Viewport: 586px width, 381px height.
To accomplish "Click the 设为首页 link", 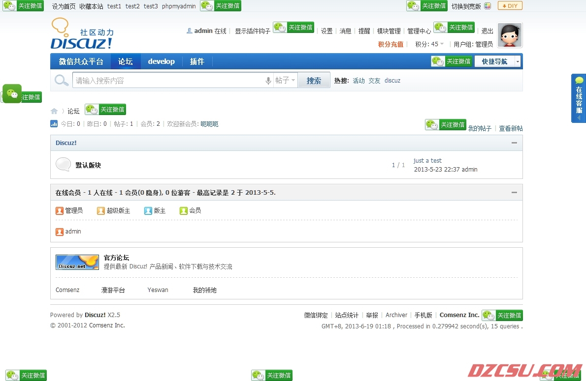I will coord(64,6).
